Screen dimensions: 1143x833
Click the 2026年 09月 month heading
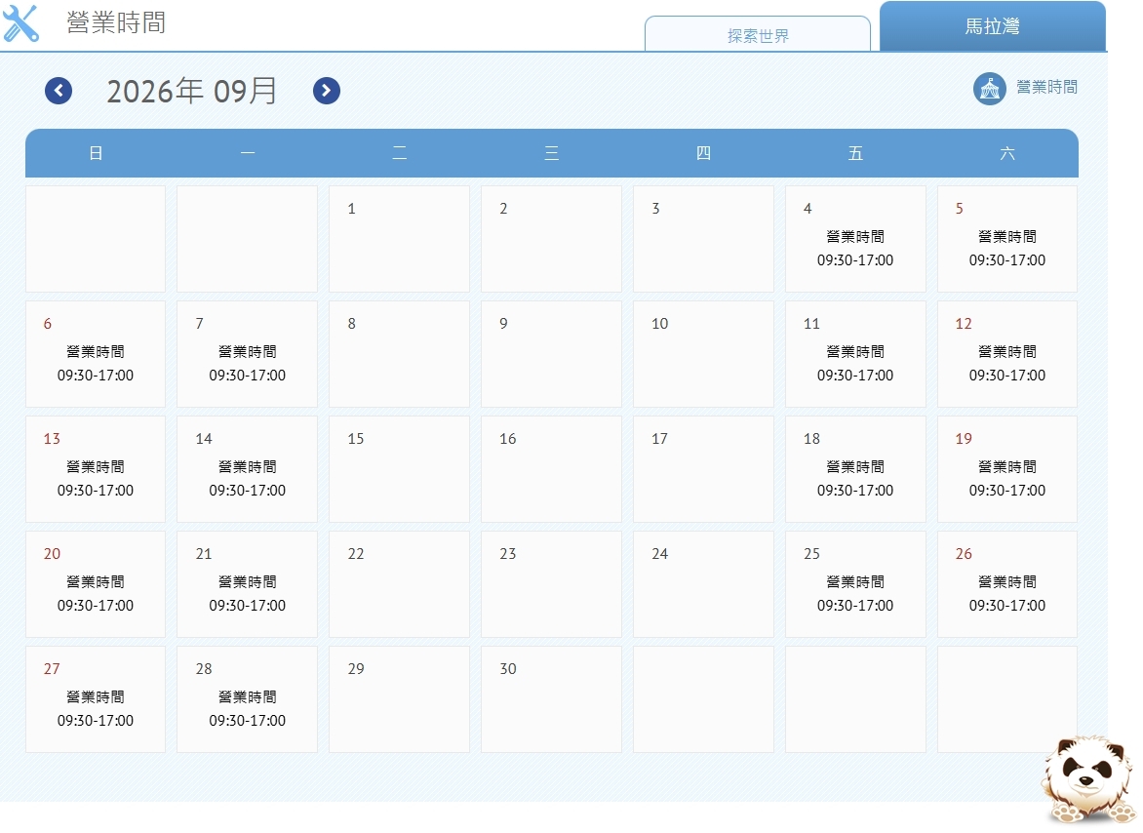(x=192, y=91)
